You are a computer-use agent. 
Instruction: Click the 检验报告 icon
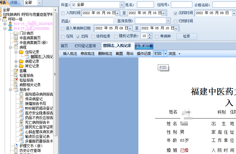pyautogui.click(x=16, y=80)
